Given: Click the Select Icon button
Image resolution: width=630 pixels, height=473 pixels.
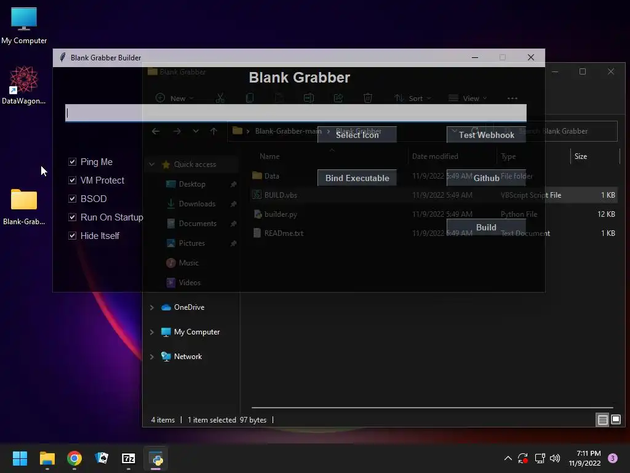Looking at the screenshot, I should (357, 135).
